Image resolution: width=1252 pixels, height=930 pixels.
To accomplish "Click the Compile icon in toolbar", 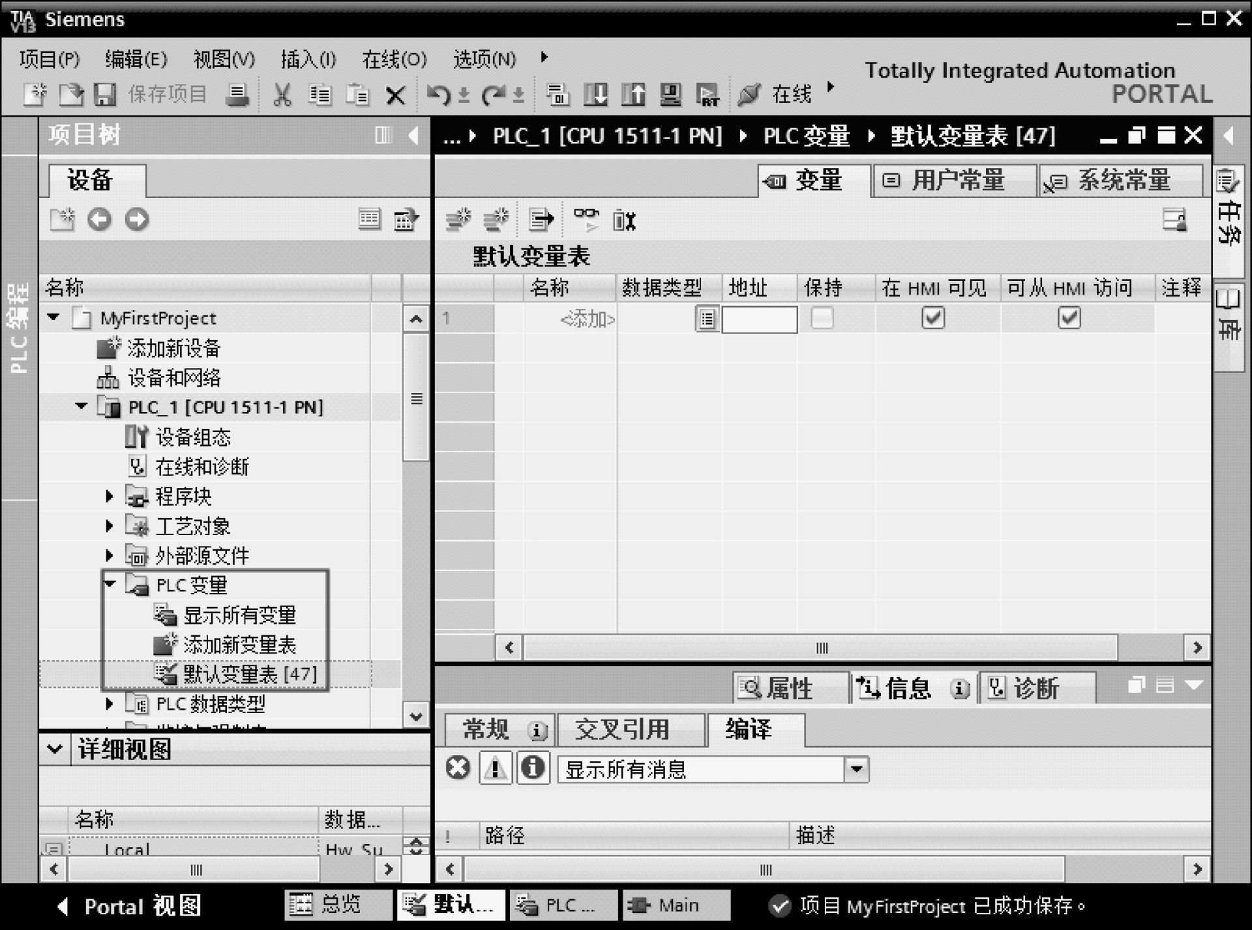I will pos(558,95).
